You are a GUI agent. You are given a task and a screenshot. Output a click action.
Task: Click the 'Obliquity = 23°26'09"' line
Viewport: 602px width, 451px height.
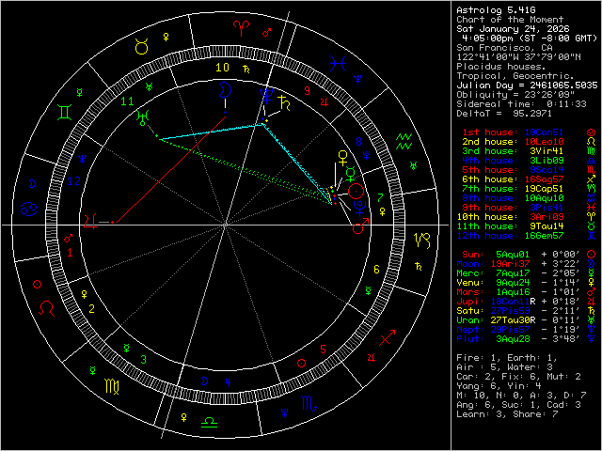point(515,95)
